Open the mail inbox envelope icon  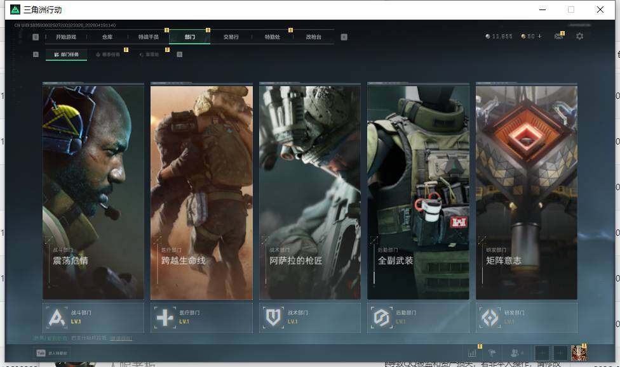click(x=558, y=37)
